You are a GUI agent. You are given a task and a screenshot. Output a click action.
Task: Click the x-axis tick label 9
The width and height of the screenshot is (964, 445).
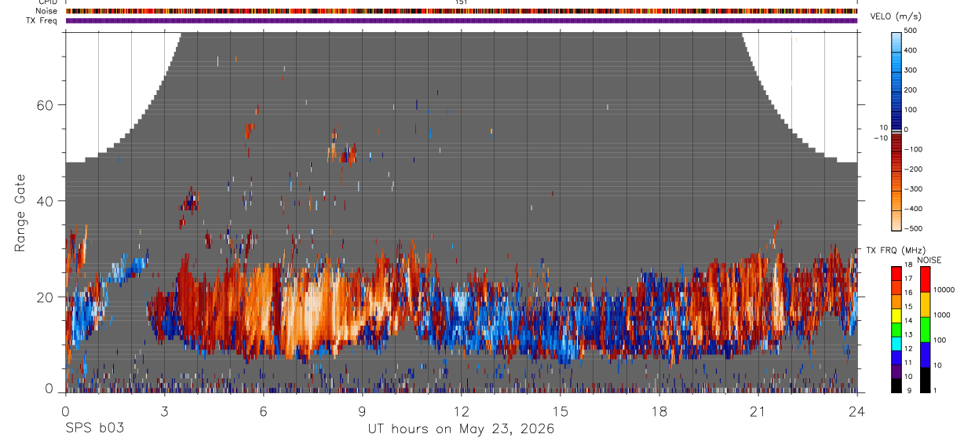tap(362, 411)
